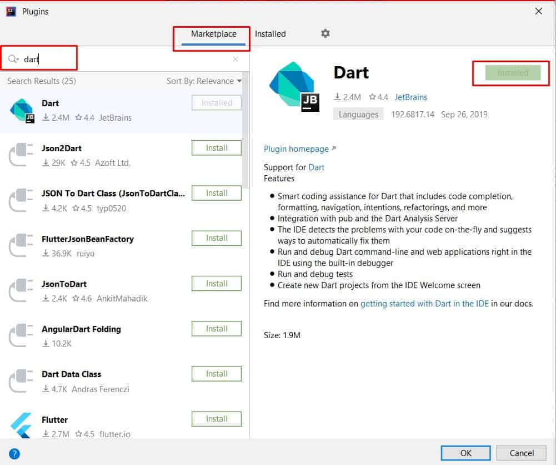This screenshot has height=465, width=556.
Task: Clear the search field with the X icon
Action: 236,60
